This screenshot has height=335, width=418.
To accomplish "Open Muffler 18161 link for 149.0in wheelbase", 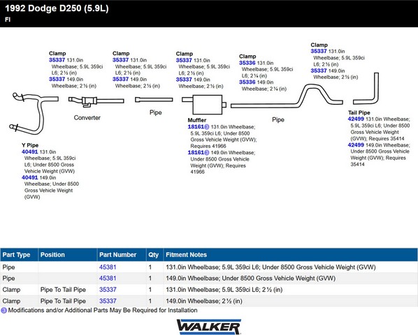I will (x=196, y=152).
